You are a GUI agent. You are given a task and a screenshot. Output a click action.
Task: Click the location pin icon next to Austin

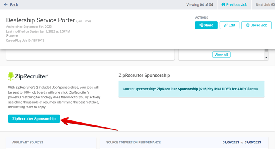click(7, 36)
